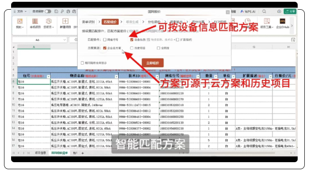Select the column A header
311x171 pixels.
(x=34, y=47)
